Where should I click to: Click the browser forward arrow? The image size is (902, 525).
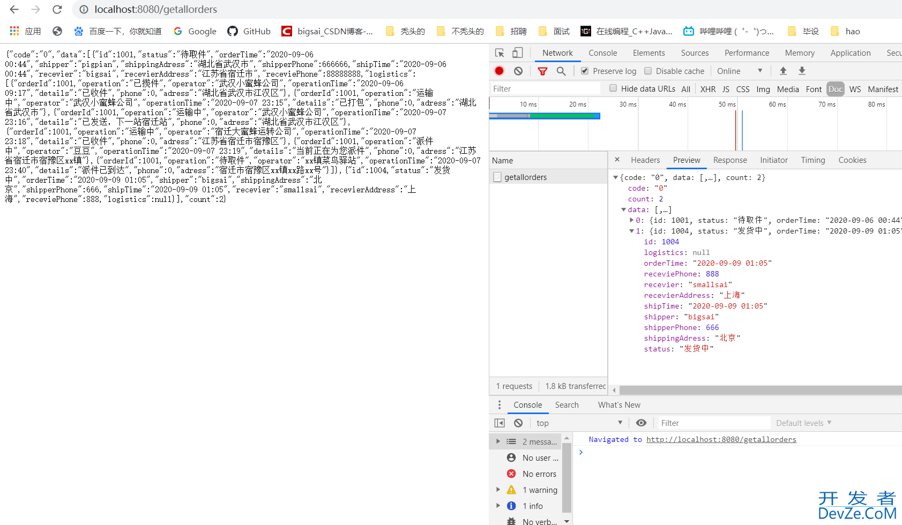(35, 9)
